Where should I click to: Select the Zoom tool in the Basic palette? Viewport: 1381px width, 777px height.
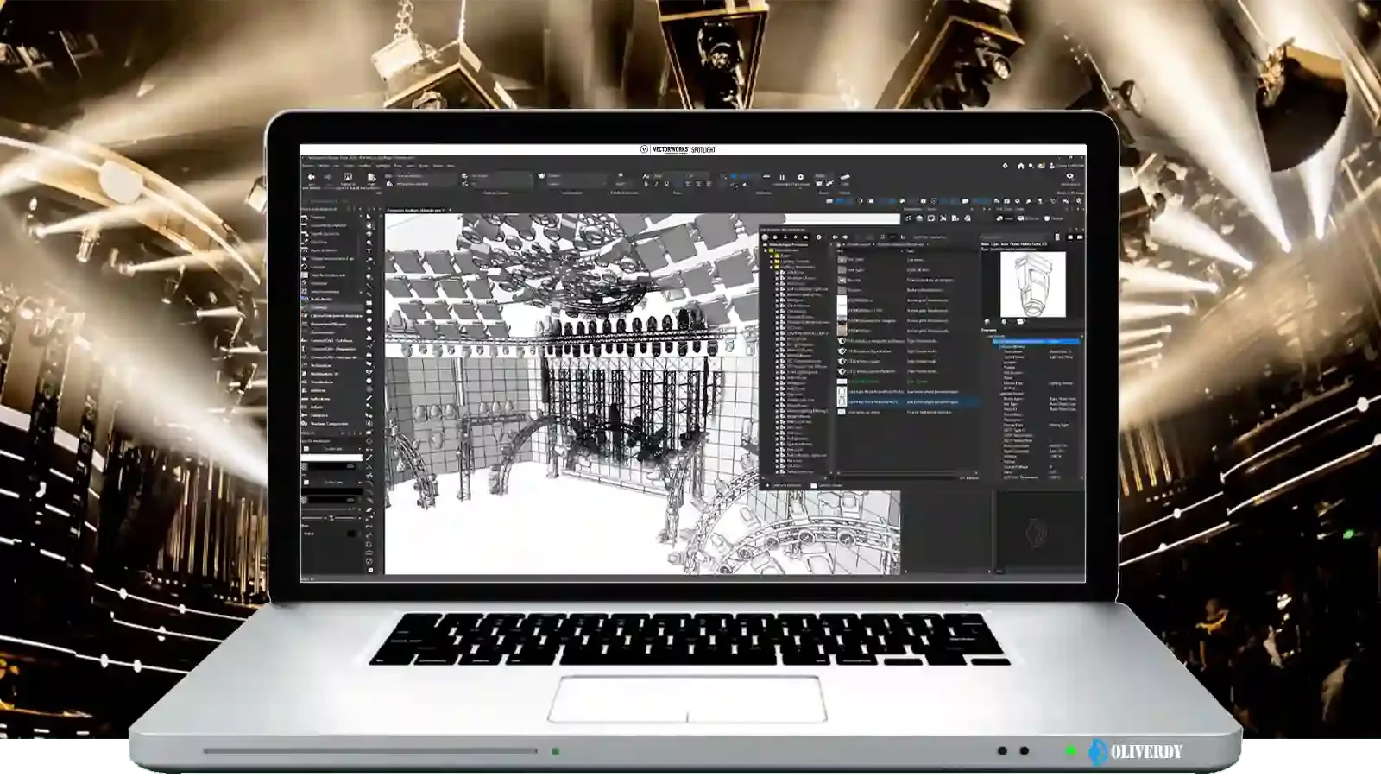tap(369, 243)
